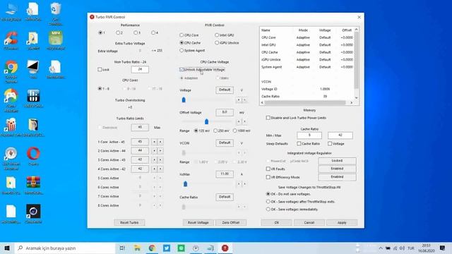This screenshot has height=254, width=452.
Task: Increase Offset Voltage with right arrow
Action: tap(245, 121)
